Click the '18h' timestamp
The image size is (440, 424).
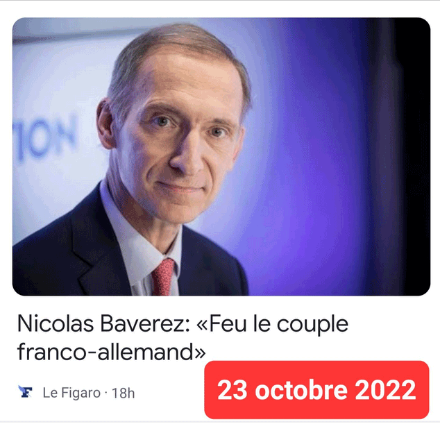pos(124,393)
